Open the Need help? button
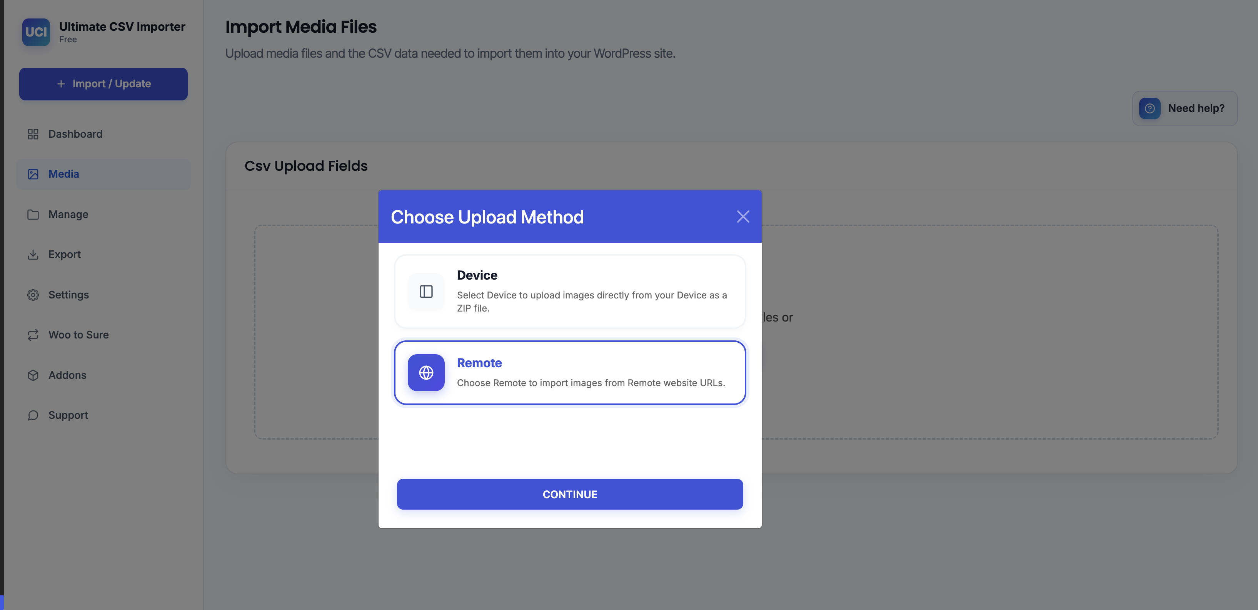 point(1185,108)
